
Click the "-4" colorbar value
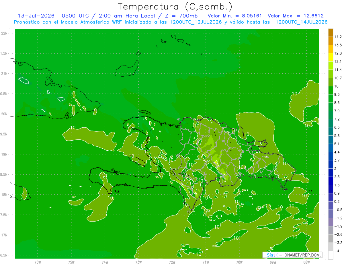pyautogui.click(x=337, y=251)
